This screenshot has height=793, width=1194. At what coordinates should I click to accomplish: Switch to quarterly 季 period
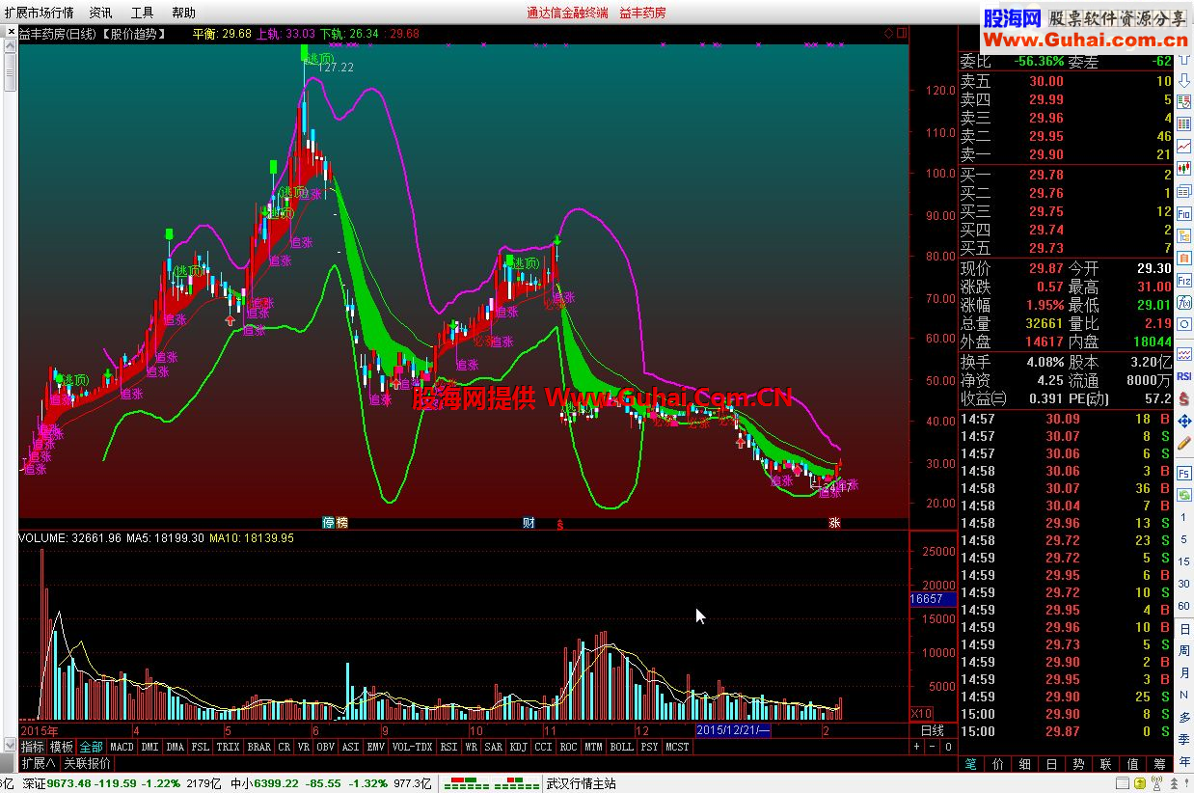click(1183, 739)
